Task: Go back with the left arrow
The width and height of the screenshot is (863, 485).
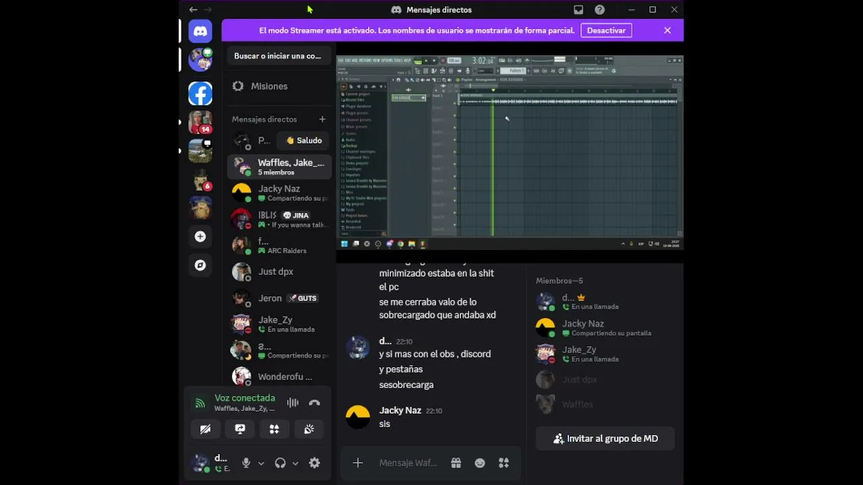Action: click(x=194, y=9)
